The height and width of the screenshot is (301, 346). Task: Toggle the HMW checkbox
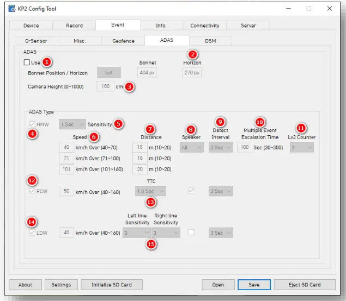click(32, 124)
